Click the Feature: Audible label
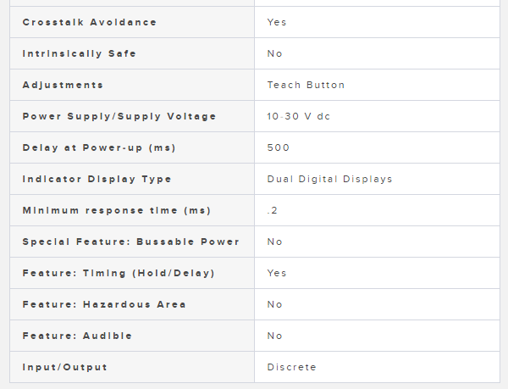Viewport: 508px width, 389px height. [77, 336]
